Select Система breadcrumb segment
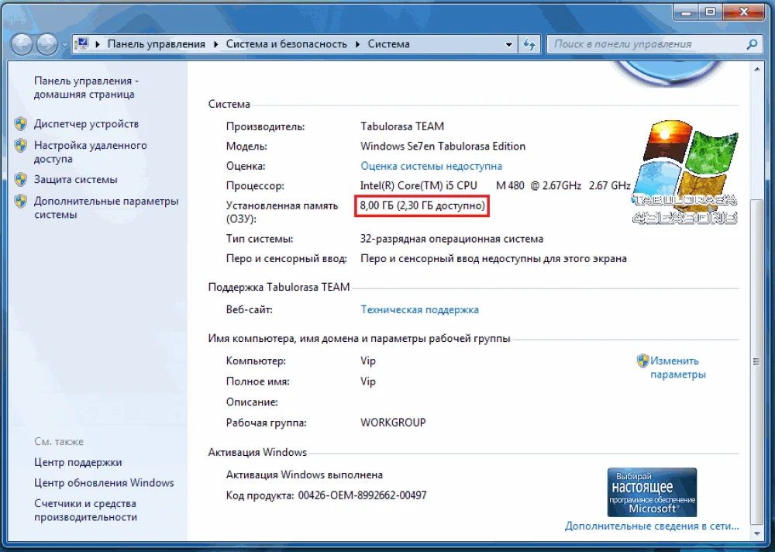This screenshot has height=552, width=775. pyautogui.click(x=388, y=44)
